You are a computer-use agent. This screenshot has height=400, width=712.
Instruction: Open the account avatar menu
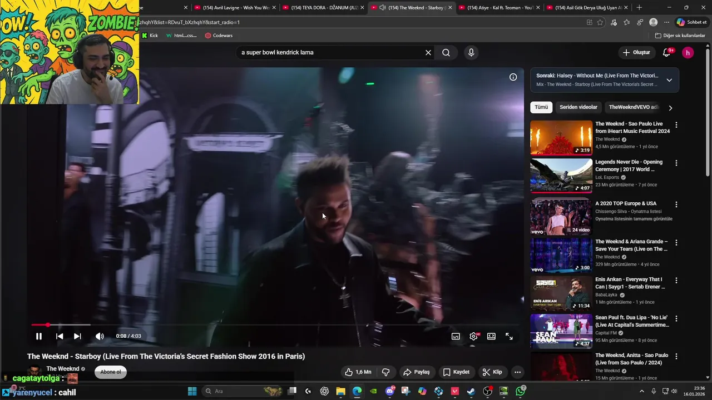point(688,53)
